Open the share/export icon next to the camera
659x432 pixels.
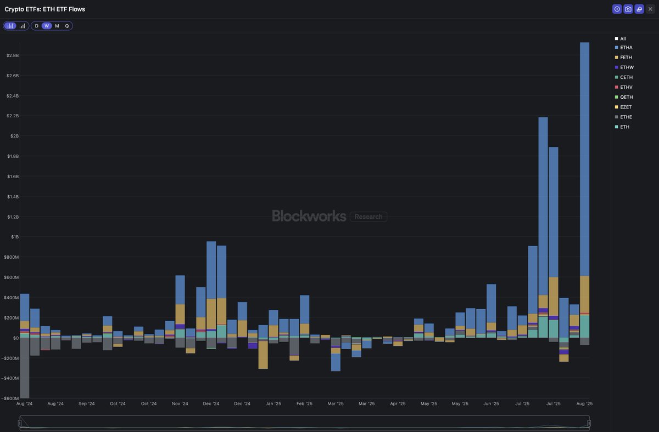pyautogui.click(x=639, y=9)
